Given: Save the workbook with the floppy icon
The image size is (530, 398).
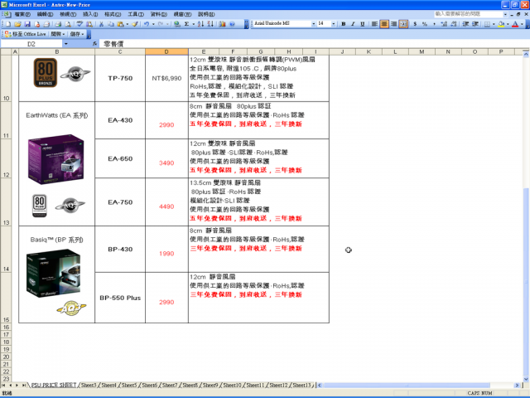Looking at the screenshot, I should [27, 24].
